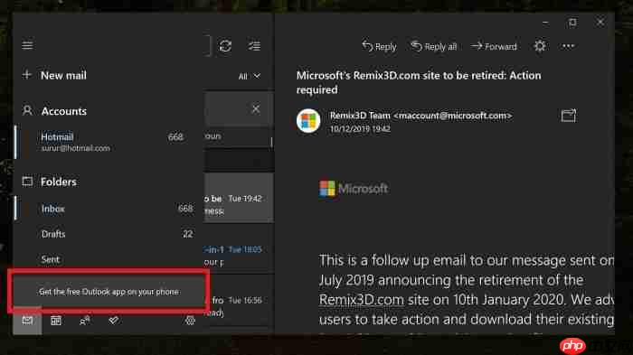Close the Mail window
The height and width of the screenshot is (355, 633).
[600, 23]
